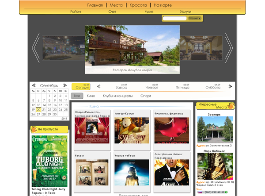This screenshot has height=196, width=265.
Task: Focus the search text field
Action: pyautogui.click(x=174, y=18)
